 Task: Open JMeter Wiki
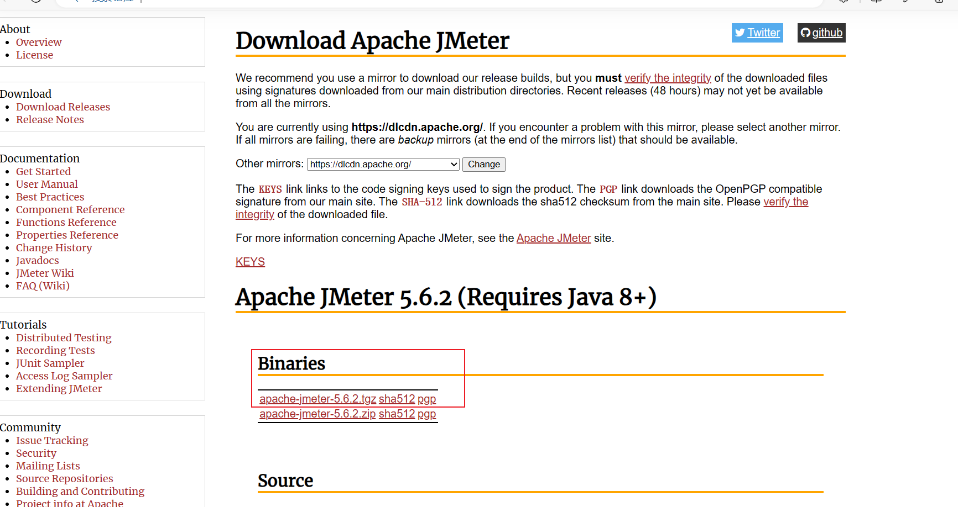(45, 273)
